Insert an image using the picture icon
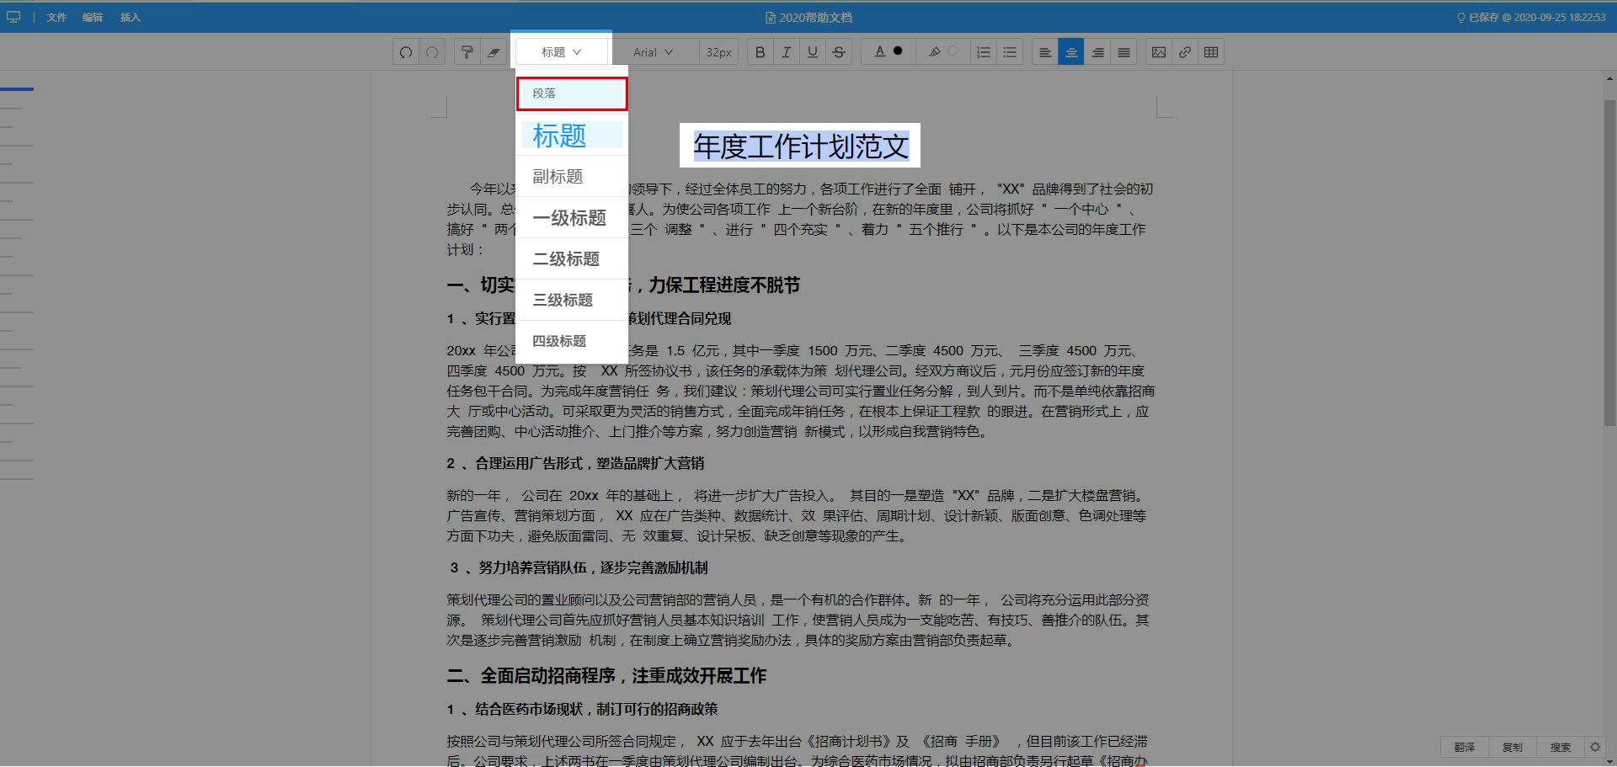The width and height of the screenshot is (1617, 767). pos(1159,52)
